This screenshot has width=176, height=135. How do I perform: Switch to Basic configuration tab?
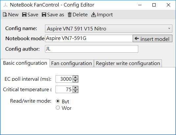point(25,63)
